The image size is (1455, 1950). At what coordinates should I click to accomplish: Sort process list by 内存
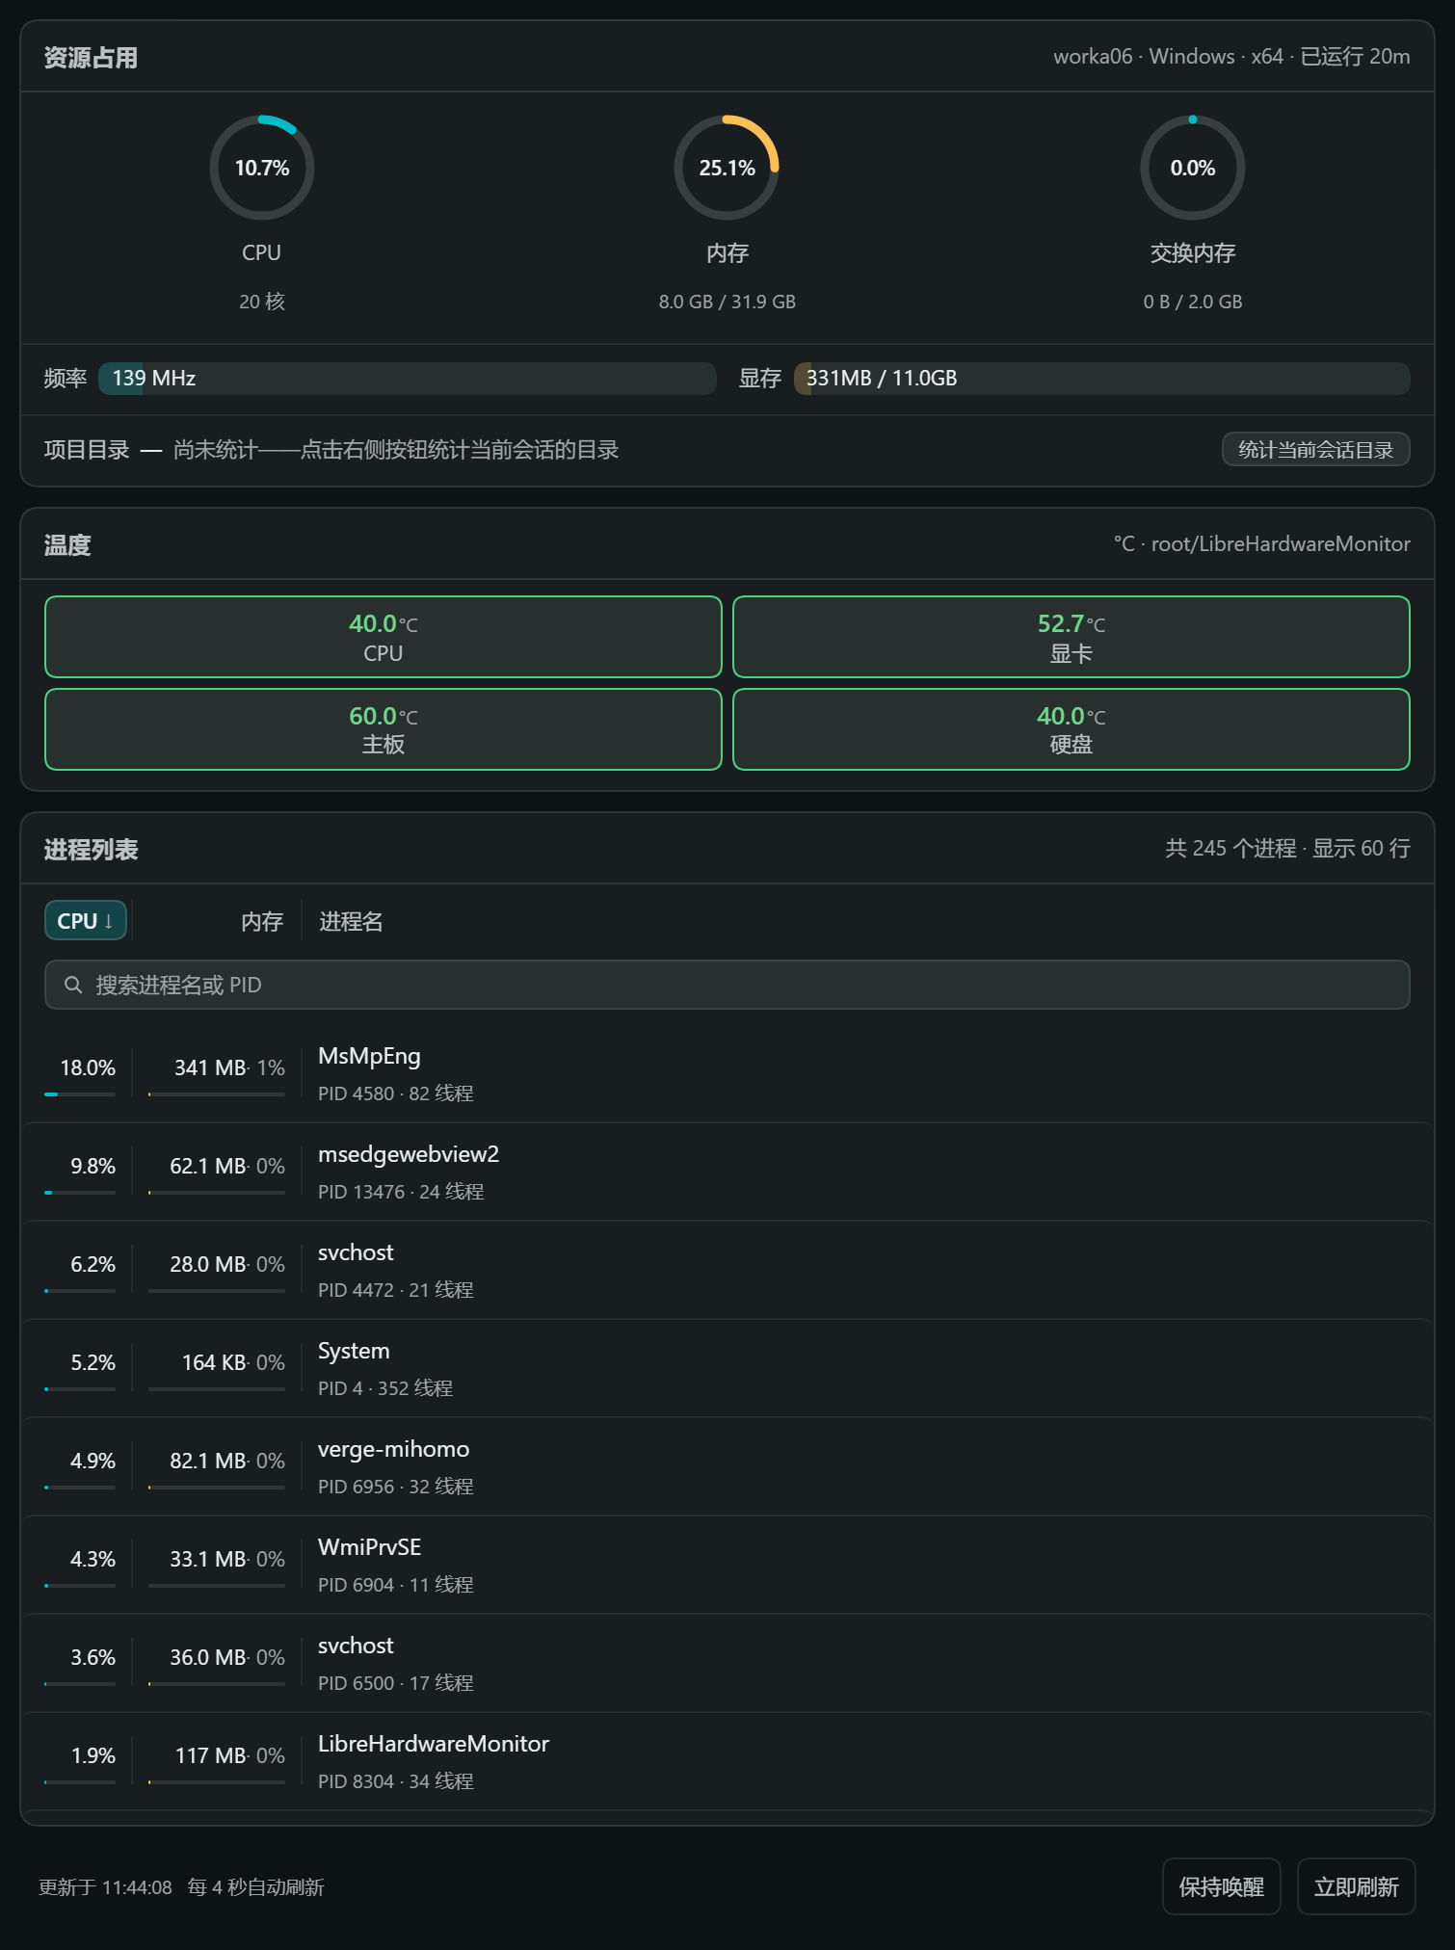(x=262, y=922)
